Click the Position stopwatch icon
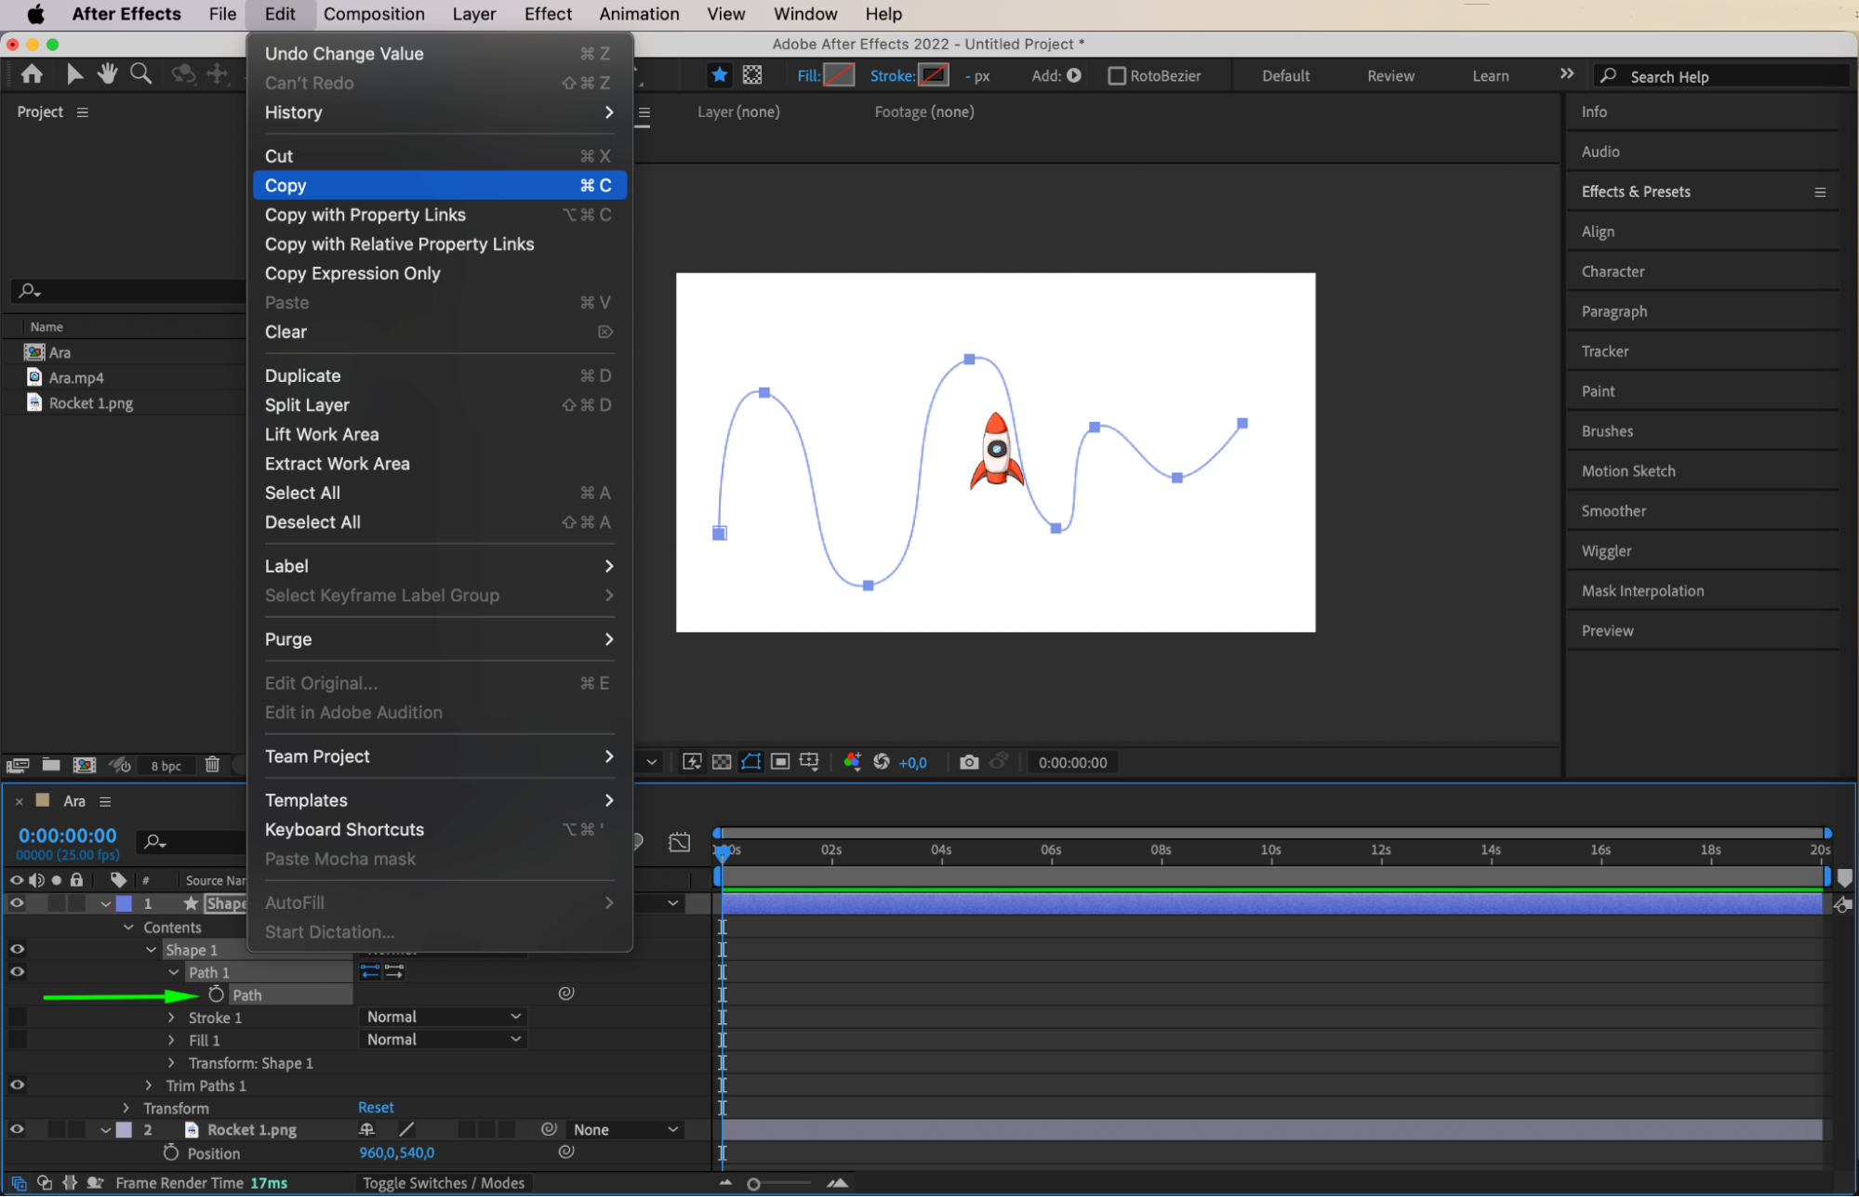Image resolution: width=1859 pixels, height=1197 pixels. [170, 1152]
